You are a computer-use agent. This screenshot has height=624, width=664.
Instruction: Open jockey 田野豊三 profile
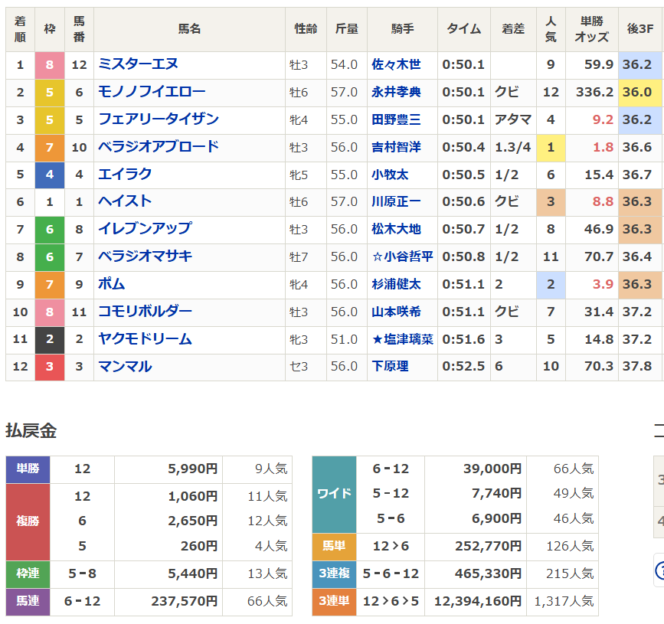coord(396,119)
